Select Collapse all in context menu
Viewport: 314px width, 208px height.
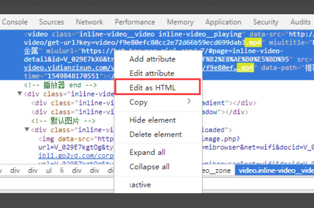coord(158,166)
